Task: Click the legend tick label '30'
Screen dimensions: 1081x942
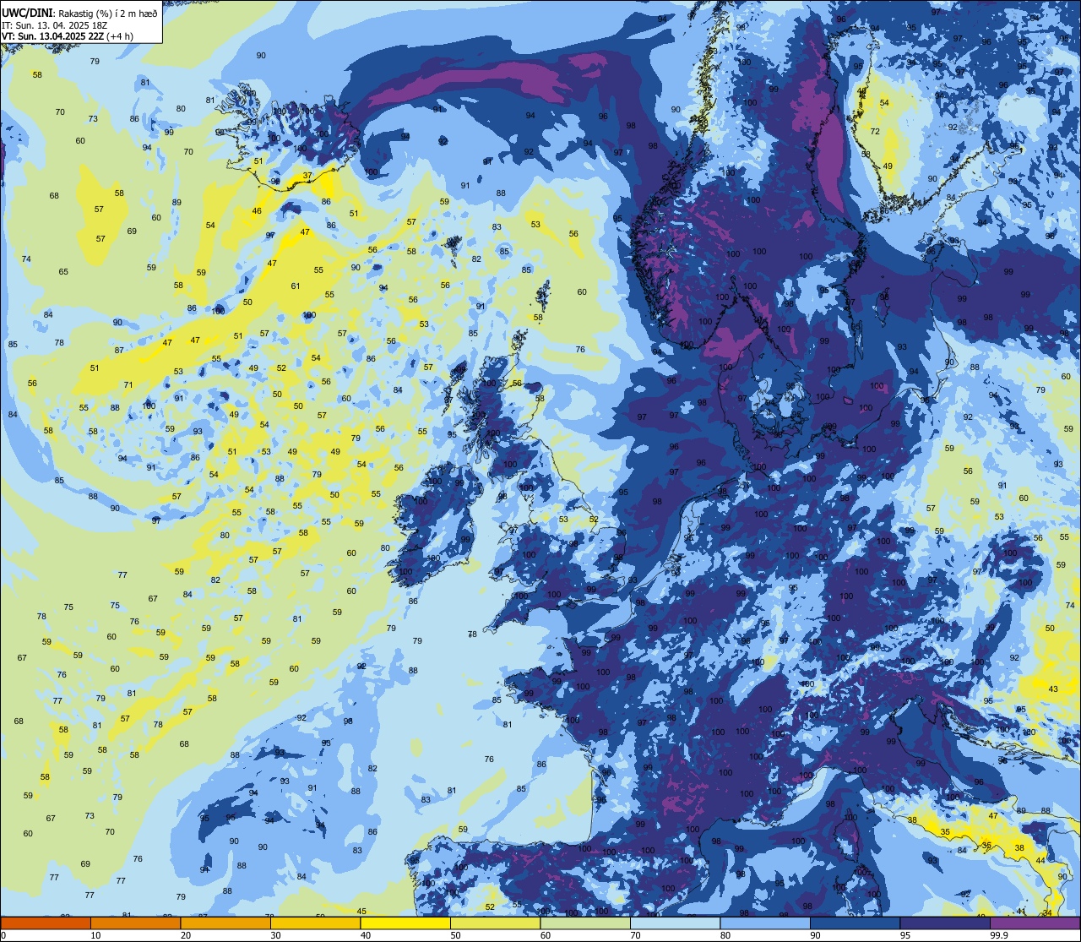Action: click(x=275, y=935)
